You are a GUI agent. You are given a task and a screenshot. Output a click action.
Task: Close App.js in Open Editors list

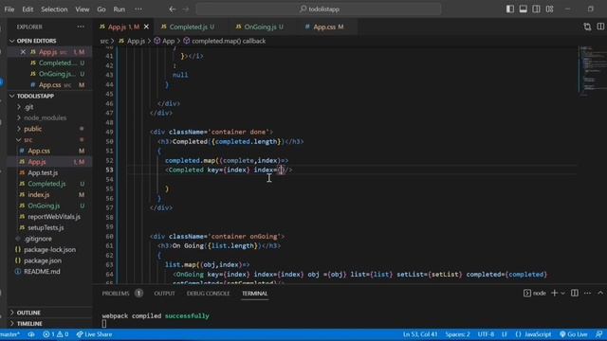(23, 52)
